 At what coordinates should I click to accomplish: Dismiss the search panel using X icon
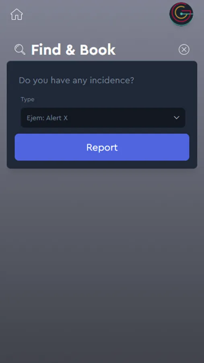tap(184, 50)
